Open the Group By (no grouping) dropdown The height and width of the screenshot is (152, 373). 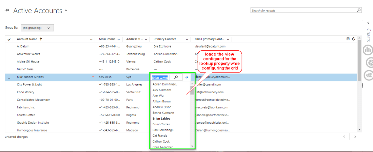coord(37,28)
